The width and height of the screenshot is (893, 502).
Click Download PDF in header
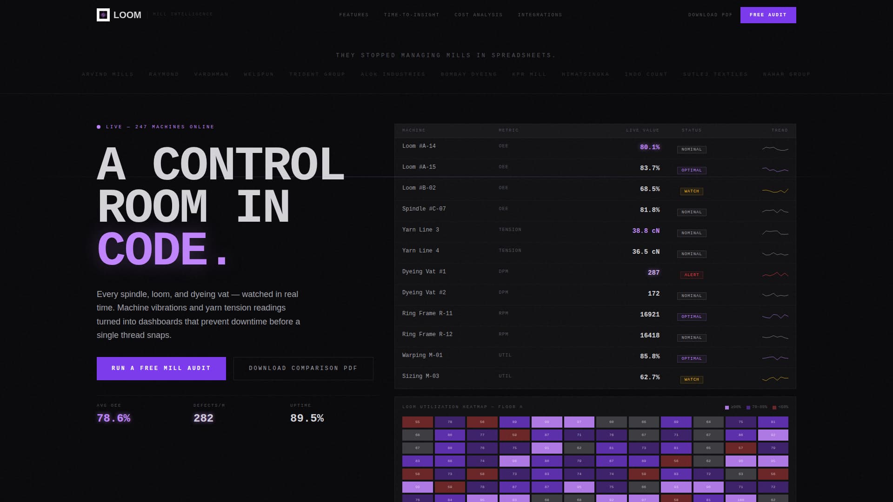point(710,15)
